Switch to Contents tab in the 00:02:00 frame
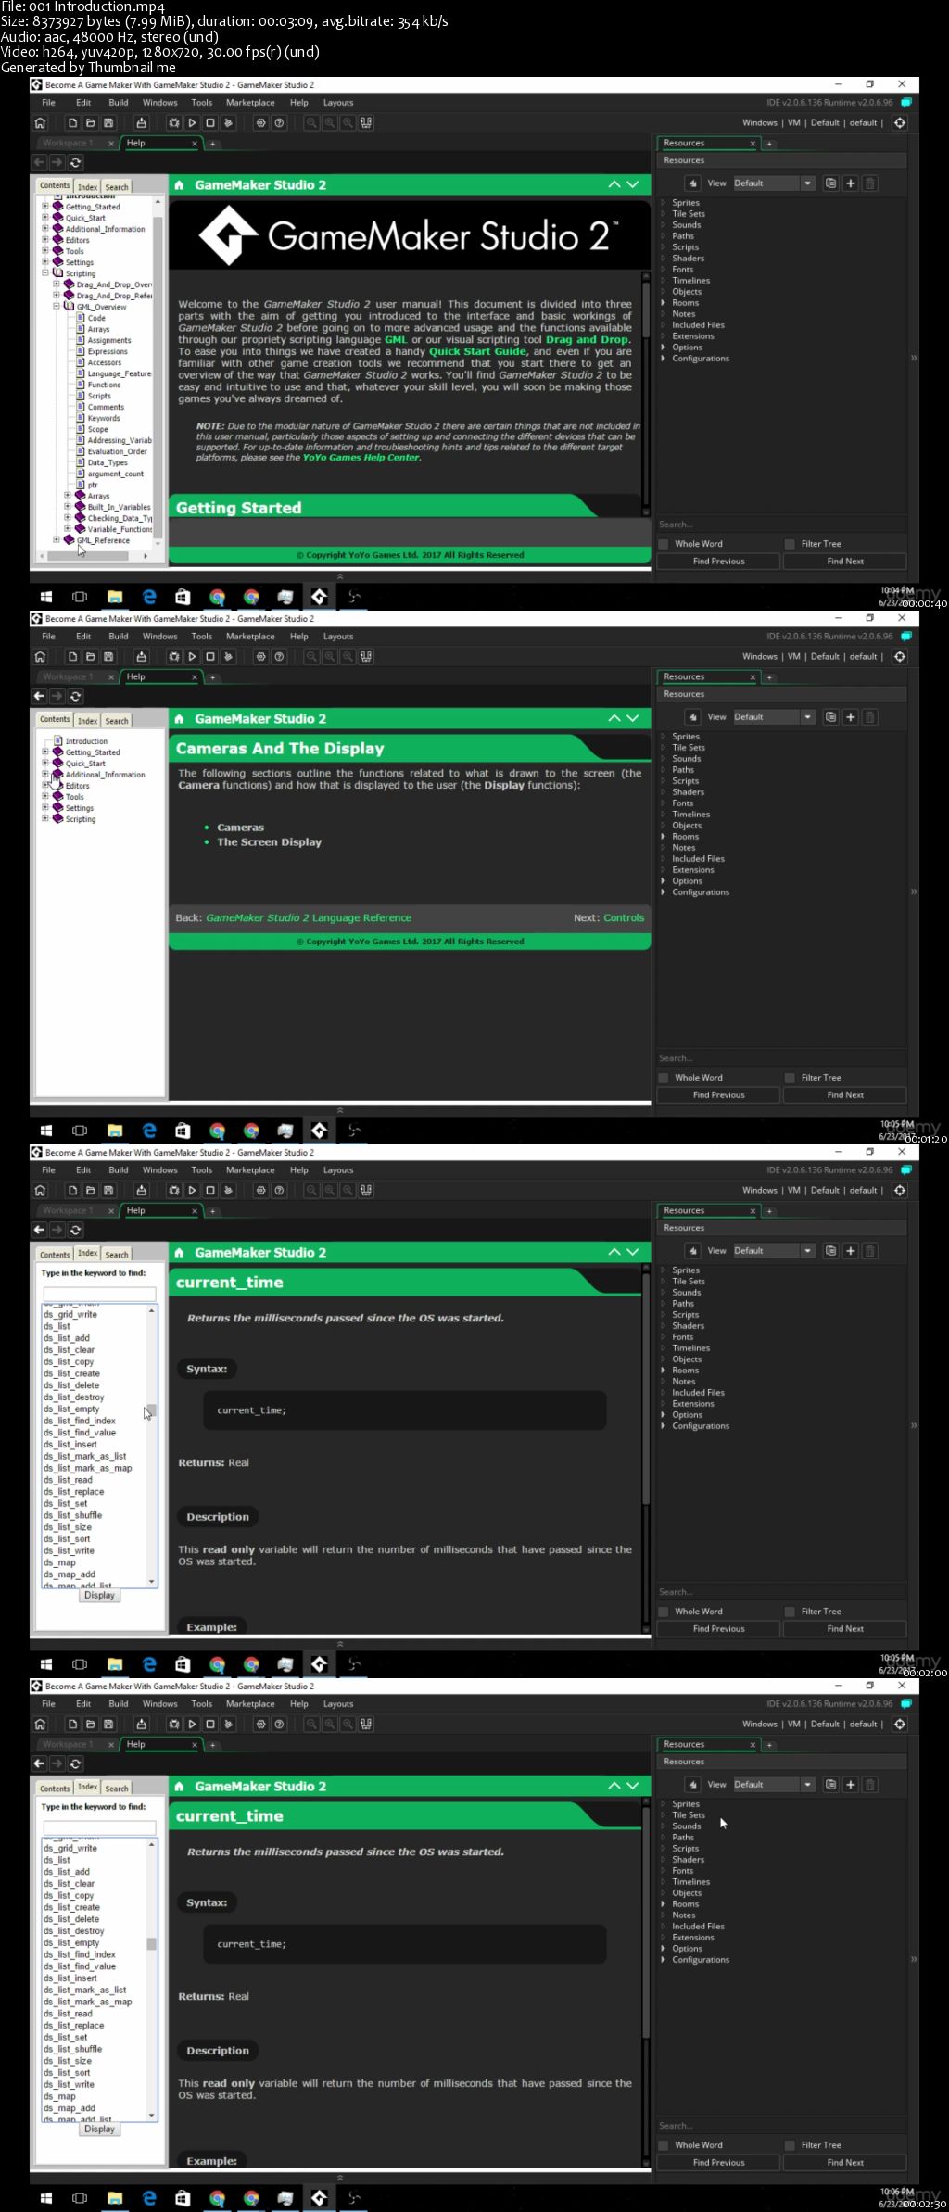The image size is (949, 2212). [55, 1254]
